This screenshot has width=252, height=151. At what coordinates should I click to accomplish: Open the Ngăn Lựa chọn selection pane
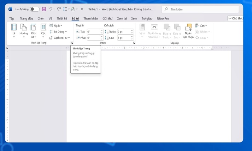coord(188,28)
